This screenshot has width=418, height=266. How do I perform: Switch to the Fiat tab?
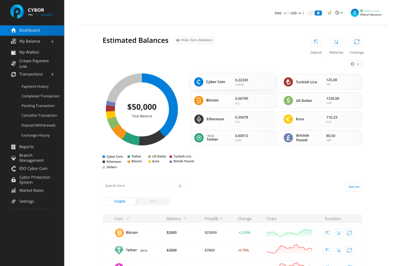[153, 202]
